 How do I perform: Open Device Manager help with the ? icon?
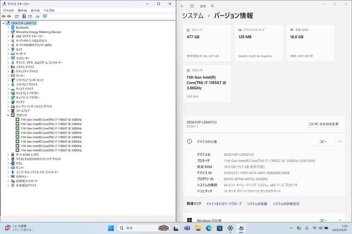tap(24, 16)
